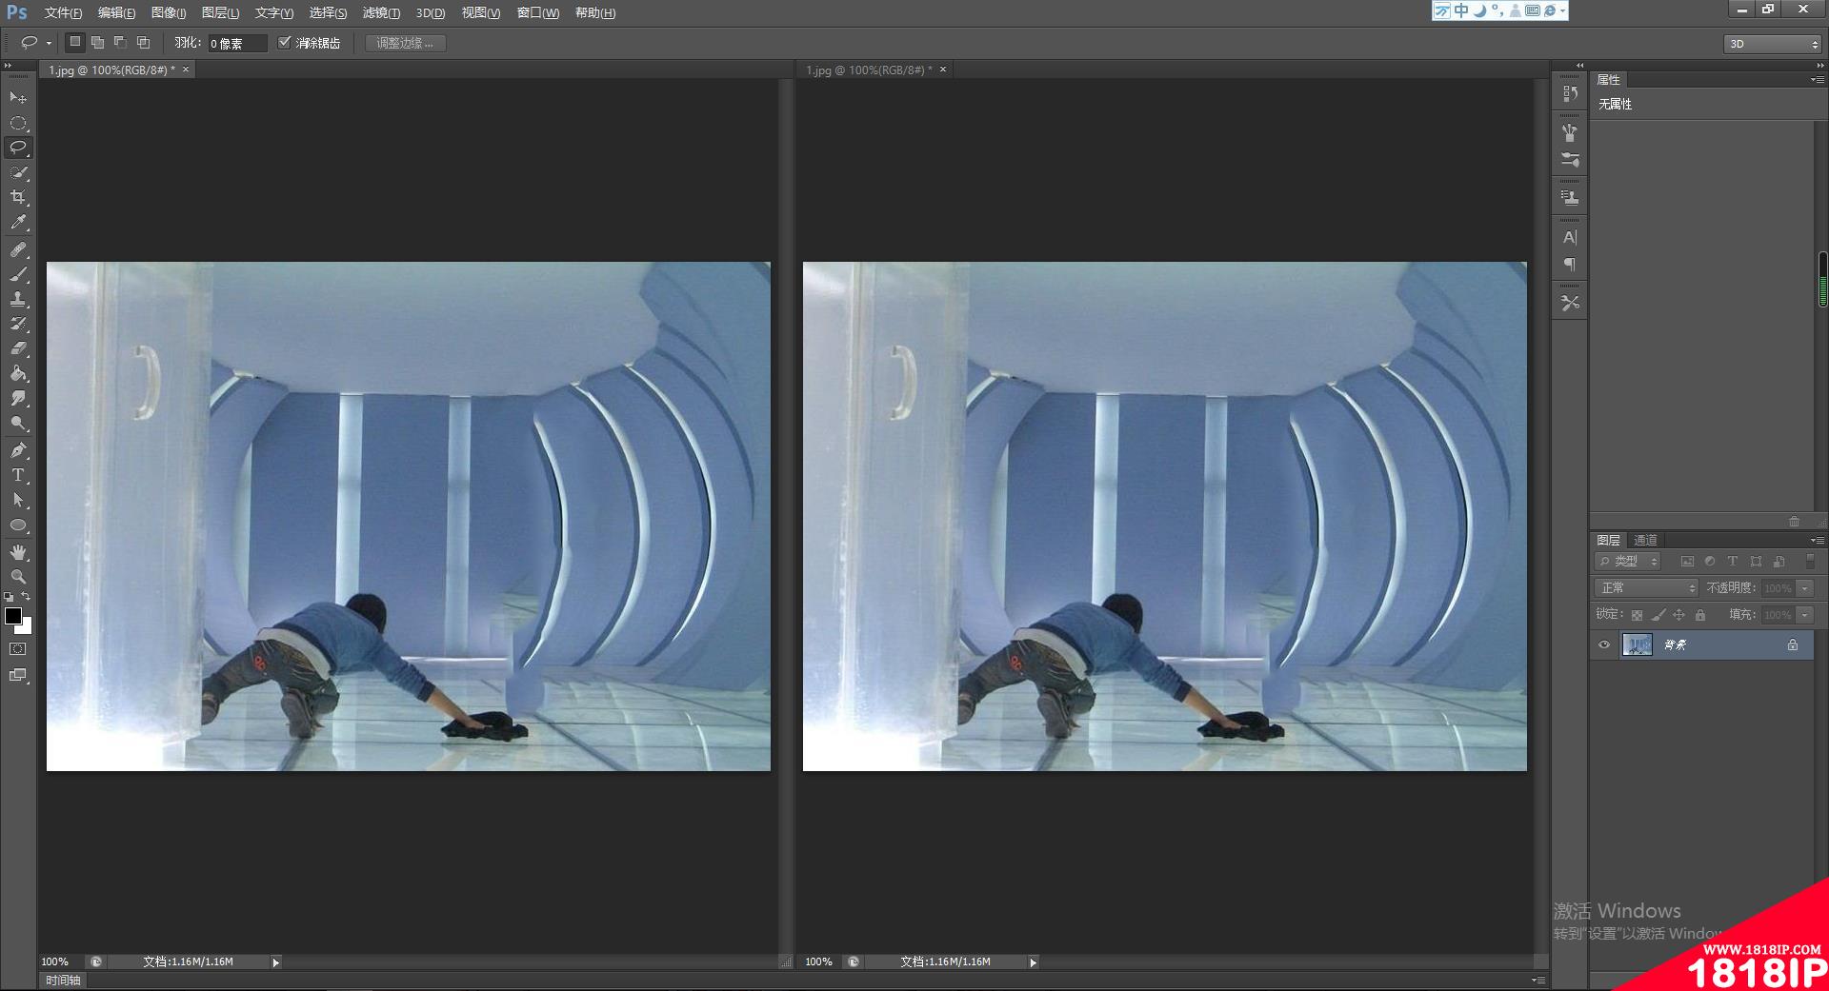Open the Clone Source panel icon
The image size is (1829, 991).
[1570, 197]
